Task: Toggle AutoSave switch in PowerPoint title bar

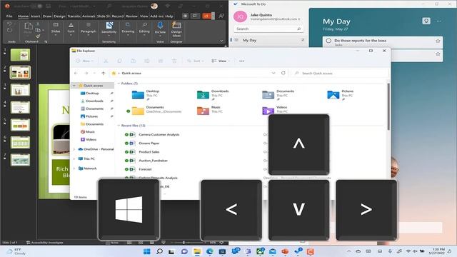Action: tap(36, 6)
